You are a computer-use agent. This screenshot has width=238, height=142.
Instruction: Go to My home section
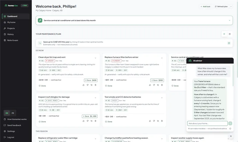(16, 22)
